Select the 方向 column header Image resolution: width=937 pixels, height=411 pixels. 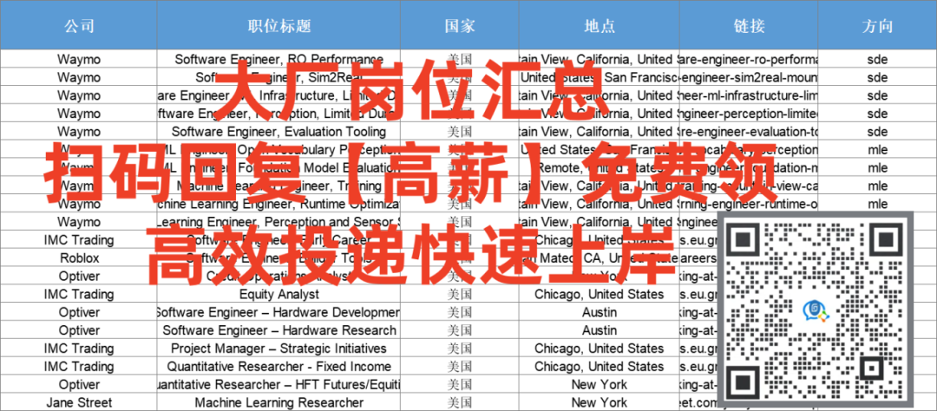click(x=877, y=25)
